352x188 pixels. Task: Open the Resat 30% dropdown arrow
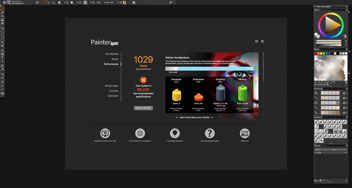point(108,2)
